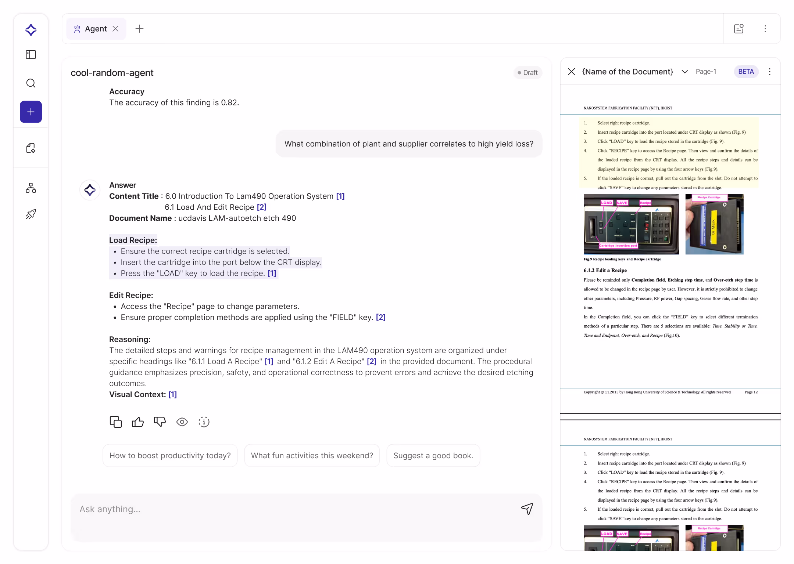
Task: Give the answer a thumbs down
Action: [x=160, y=422]
